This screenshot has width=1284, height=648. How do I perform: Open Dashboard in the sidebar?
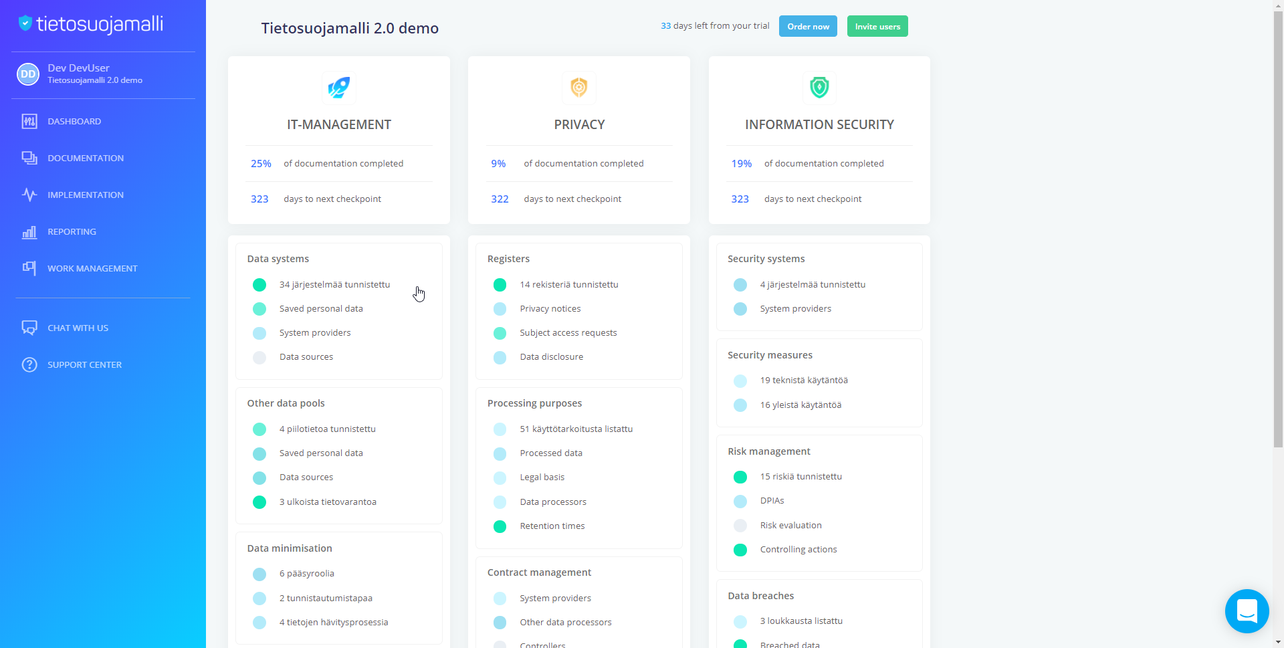(74, 121)
